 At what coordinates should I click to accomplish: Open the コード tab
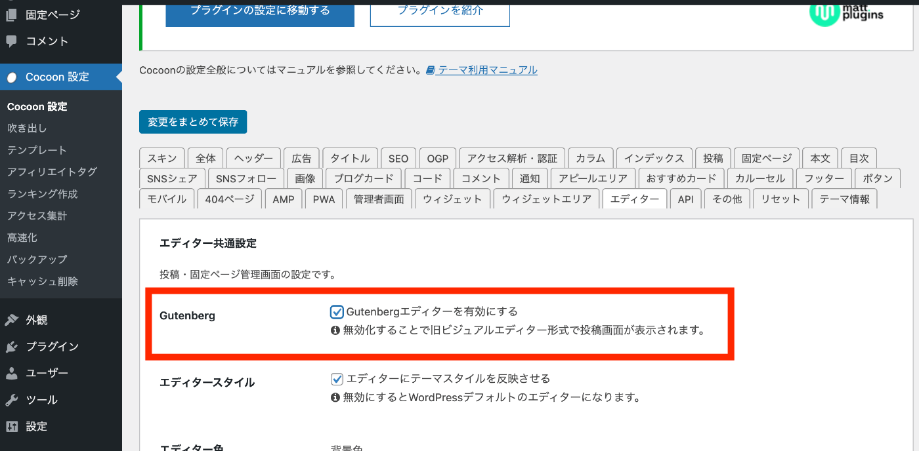pos(427,178)
